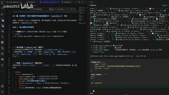Close the find widget
This screenshot has width=169, height=95.
tap(75, 9)
